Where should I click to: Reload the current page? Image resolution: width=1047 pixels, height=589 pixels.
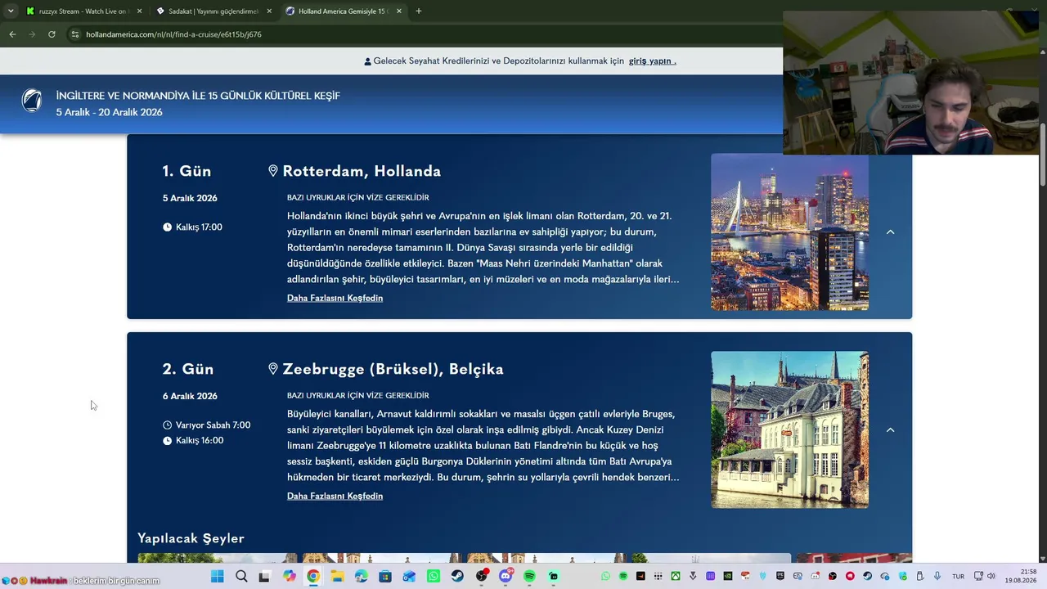[x=52, y=34]
